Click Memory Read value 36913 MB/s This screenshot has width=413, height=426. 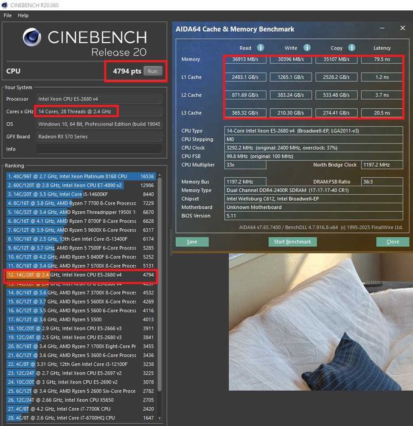click(245, 59)
